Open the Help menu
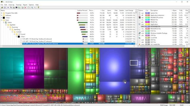This screenshot has height=106, width=190. [x=37, y=5]
